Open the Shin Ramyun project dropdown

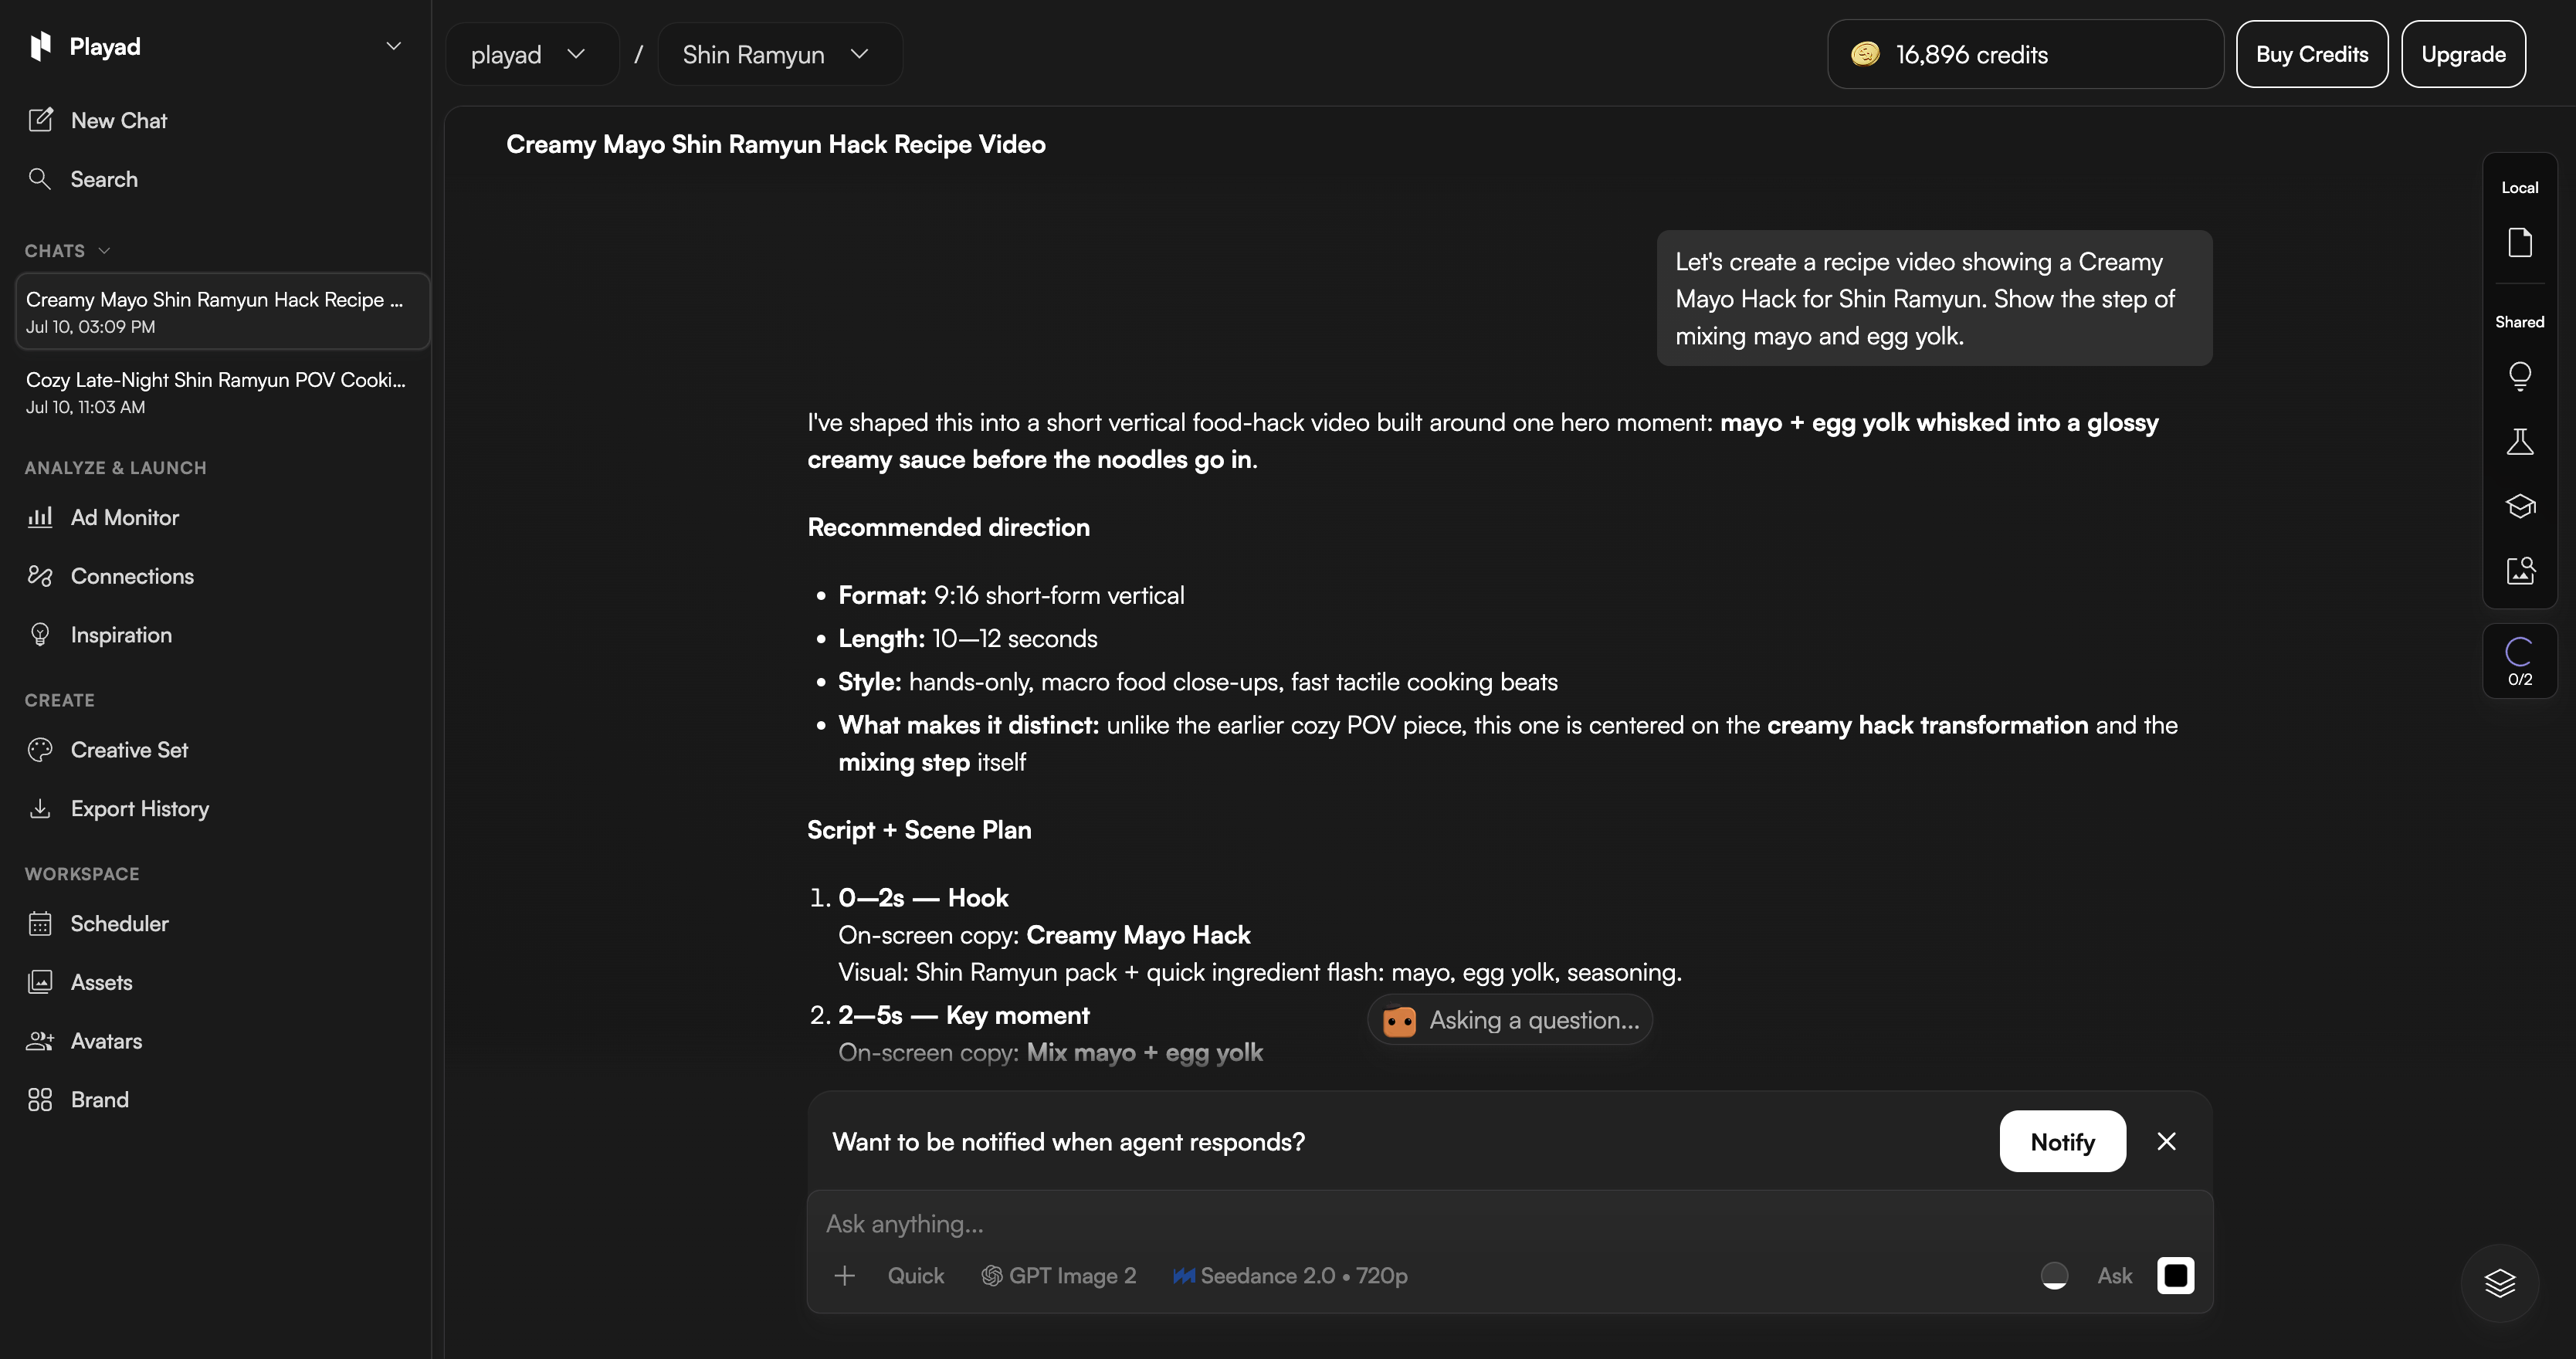[x=779, y=54]
